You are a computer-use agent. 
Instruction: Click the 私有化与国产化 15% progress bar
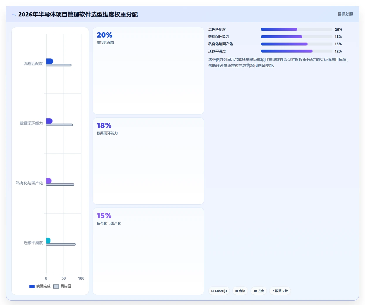pyautogui.click(x=296, y=44)
